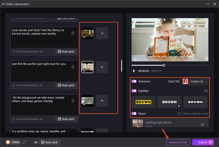Click the Export button
The height and width of the screenshot is (147, 219).
[x=203, y=142]
